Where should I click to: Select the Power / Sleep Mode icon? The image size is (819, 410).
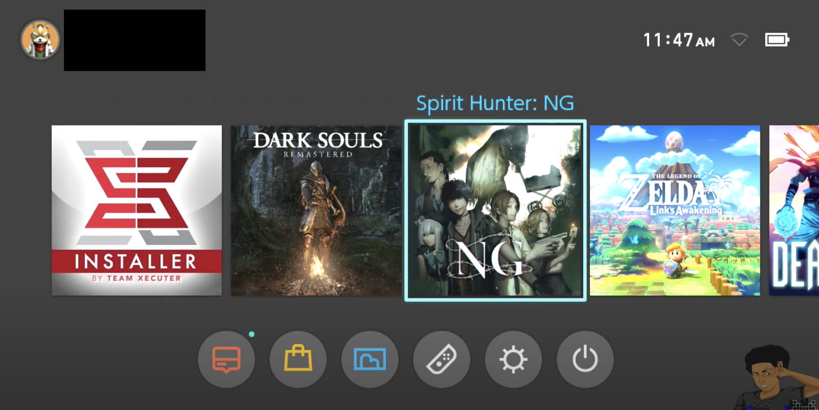point(585,359)
